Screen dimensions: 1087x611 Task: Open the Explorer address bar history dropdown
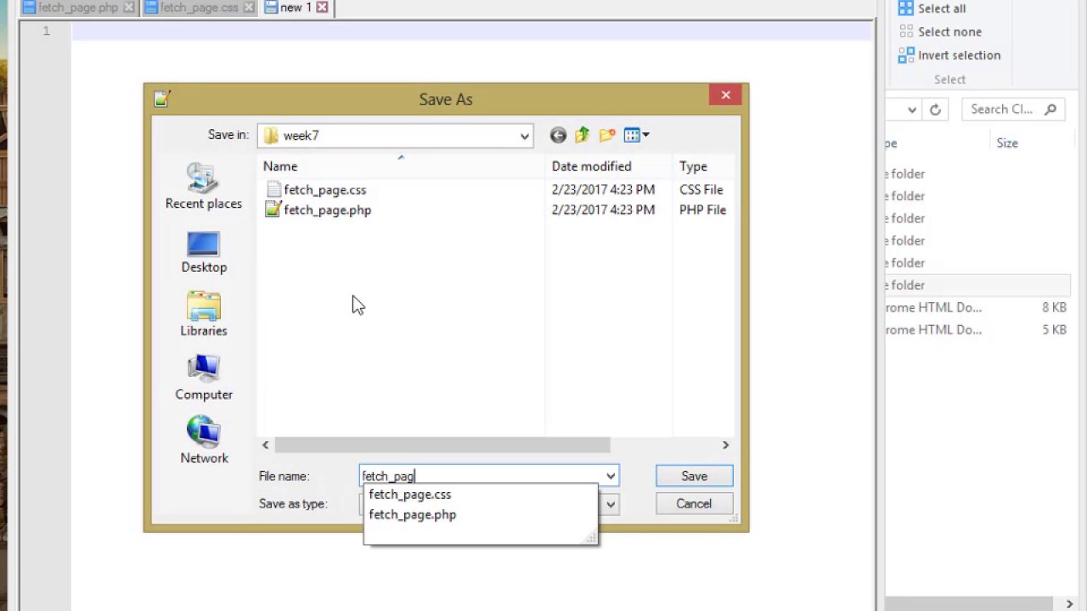pos(912,109)
